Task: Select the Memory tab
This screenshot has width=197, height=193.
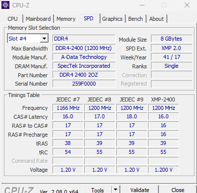Action: 66,19
